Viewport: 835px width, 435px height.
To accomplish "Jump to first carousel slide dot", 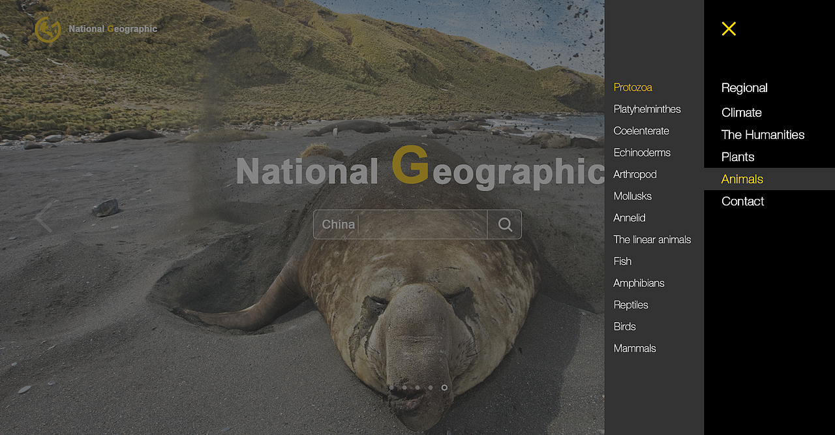I will pyautogui.click(x=391, y=387).
